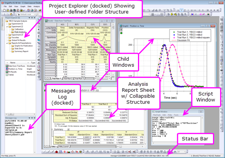Click the Line plot icon in bottom toolbar
This screenshot has height=158, width=225.
[45, 152]
